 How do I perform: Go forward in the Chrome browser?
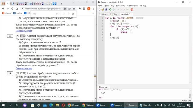8,9
